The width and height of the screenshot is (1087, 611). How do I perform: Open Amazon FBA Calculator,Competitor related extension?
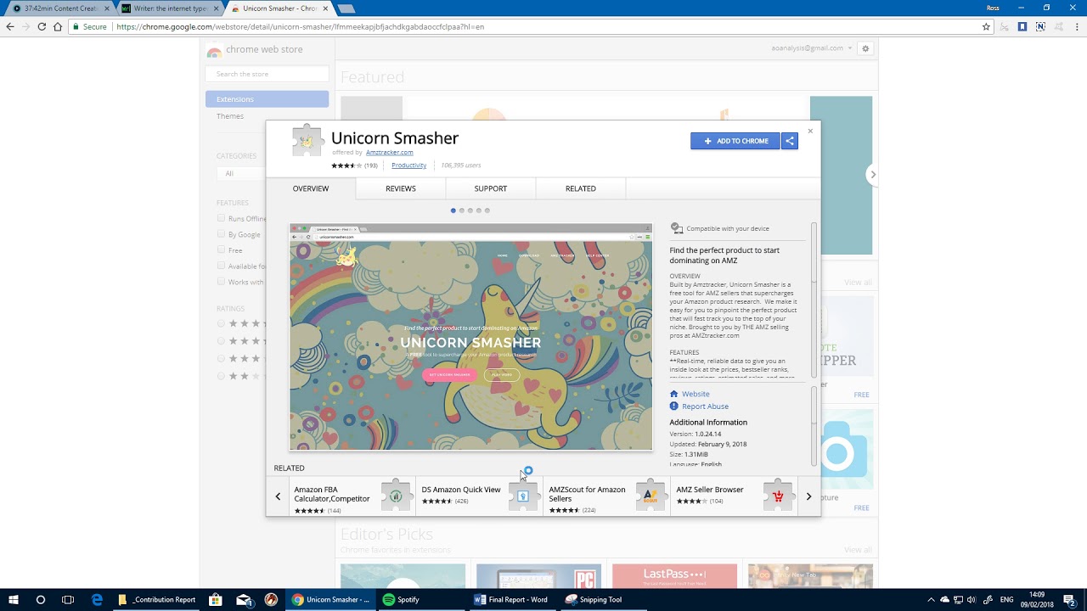(x=352, y=496)
